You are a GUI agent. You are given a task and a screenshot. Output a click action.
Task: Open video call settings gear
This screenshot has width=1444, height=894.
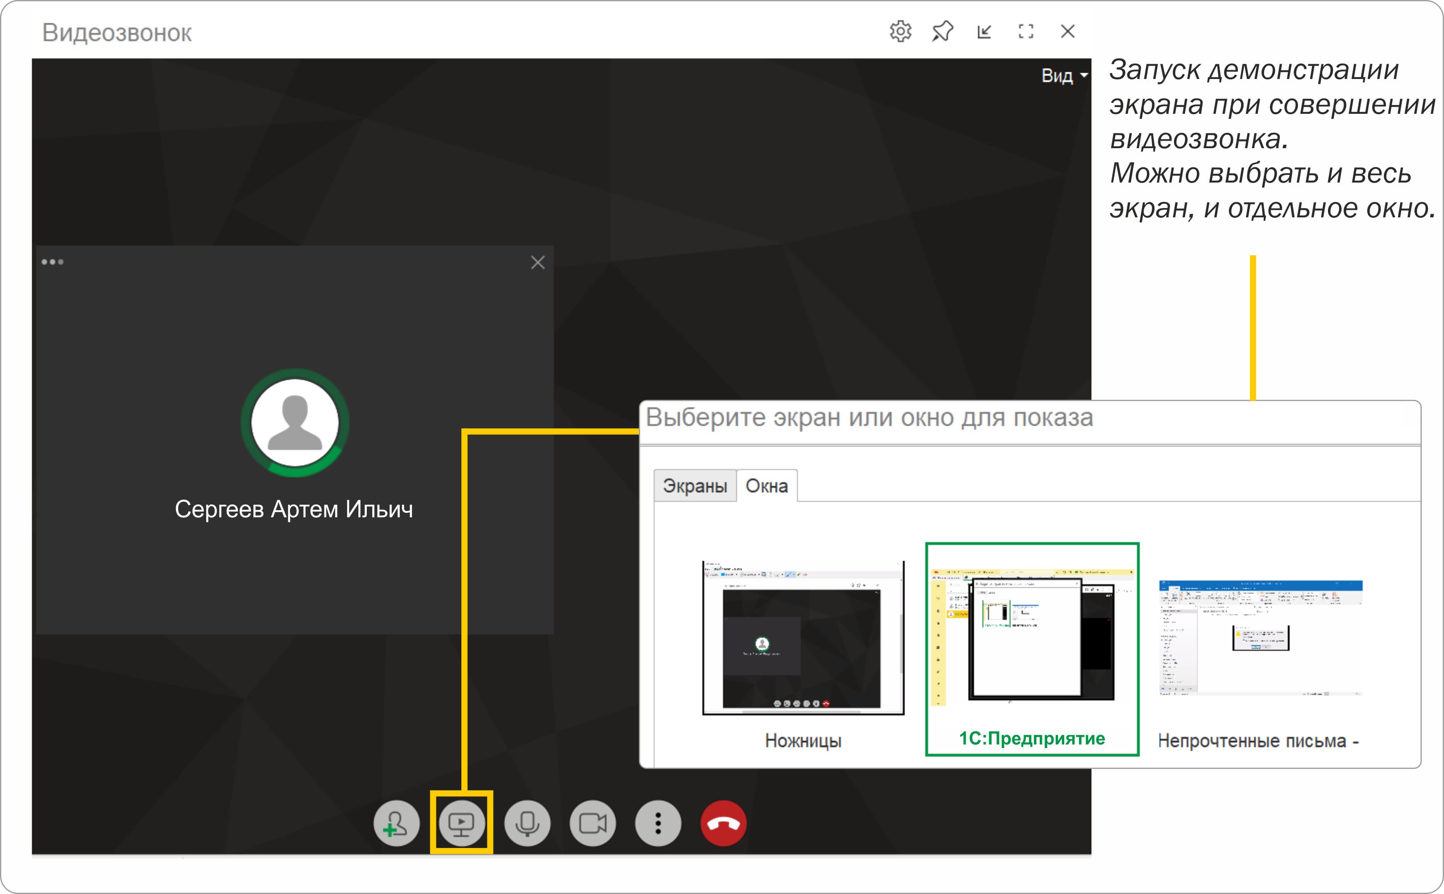(900, 31)
